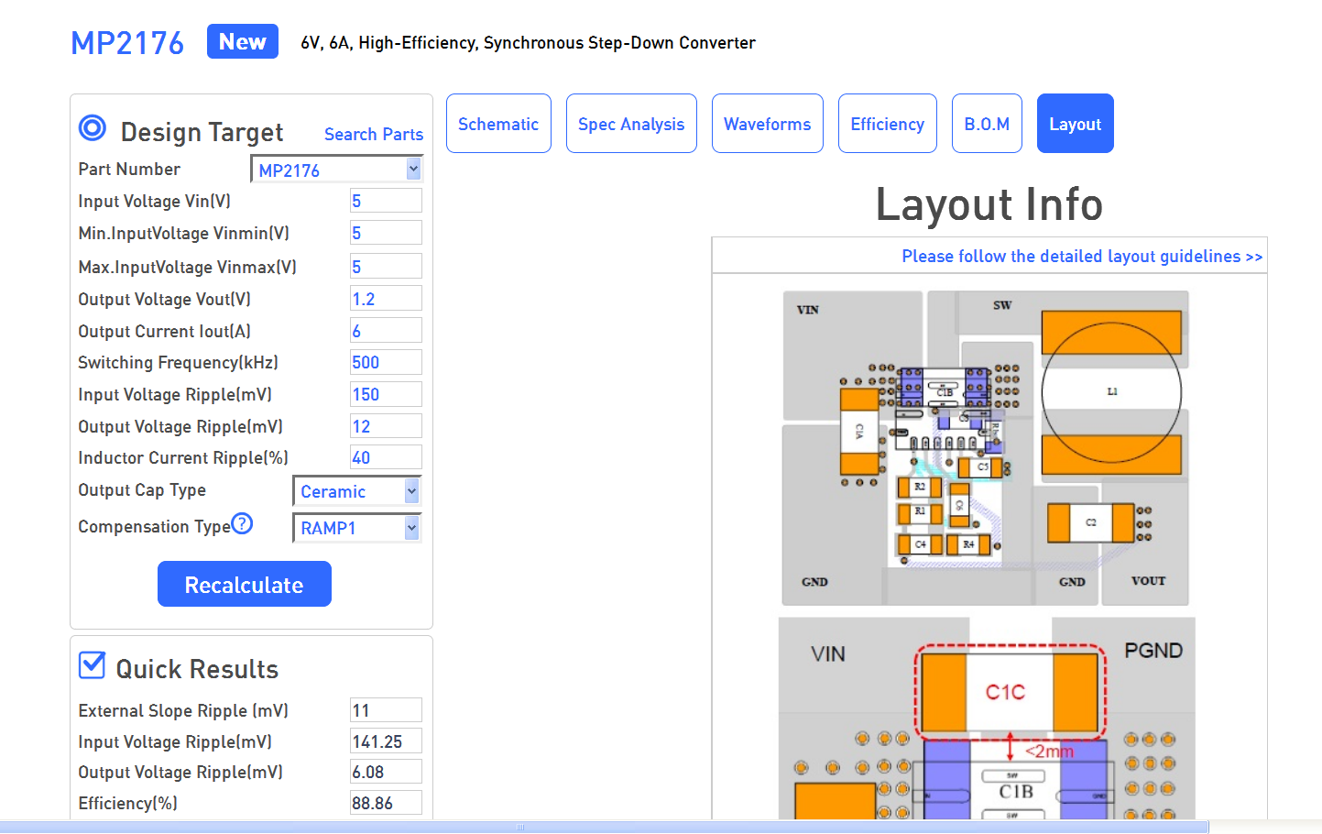Switch to the Spec Analysis tab

(x=631, y=124)
